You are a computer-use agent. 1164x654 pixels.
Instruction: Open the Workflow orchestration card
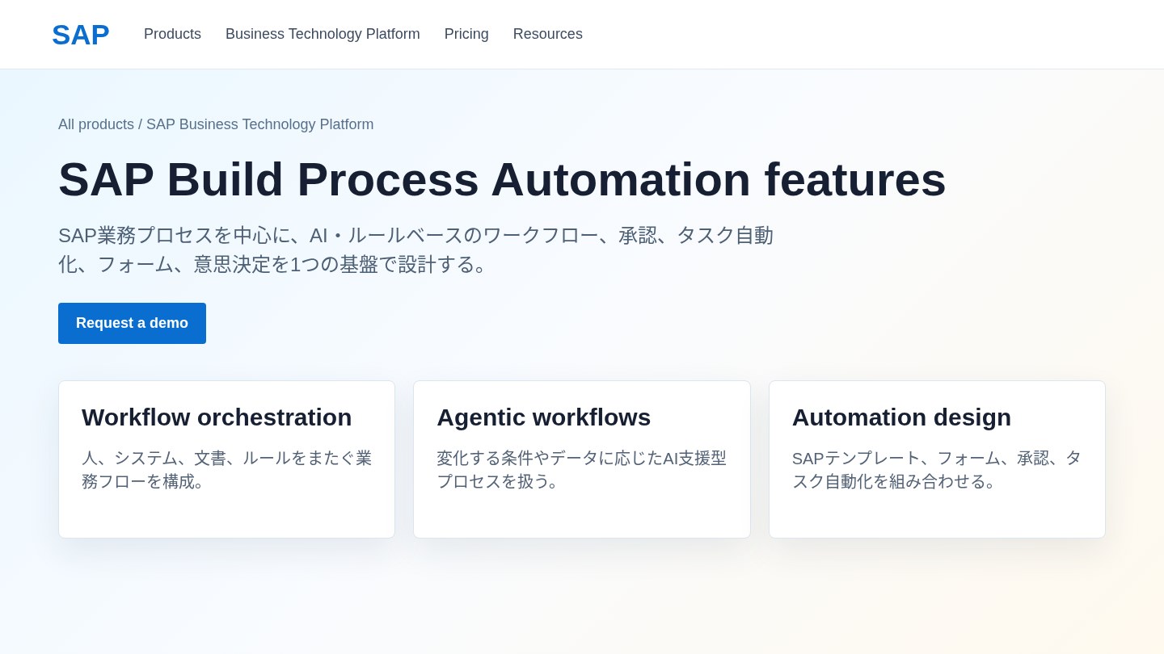point(226,459)
